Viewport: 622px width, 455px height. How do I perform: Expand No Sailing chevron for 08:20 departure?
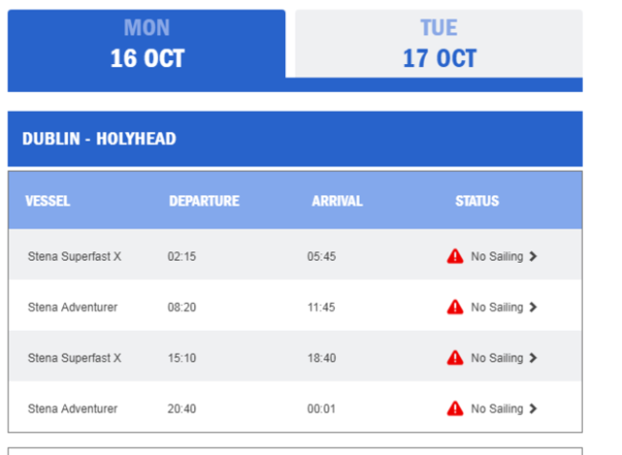click(533, 307)
